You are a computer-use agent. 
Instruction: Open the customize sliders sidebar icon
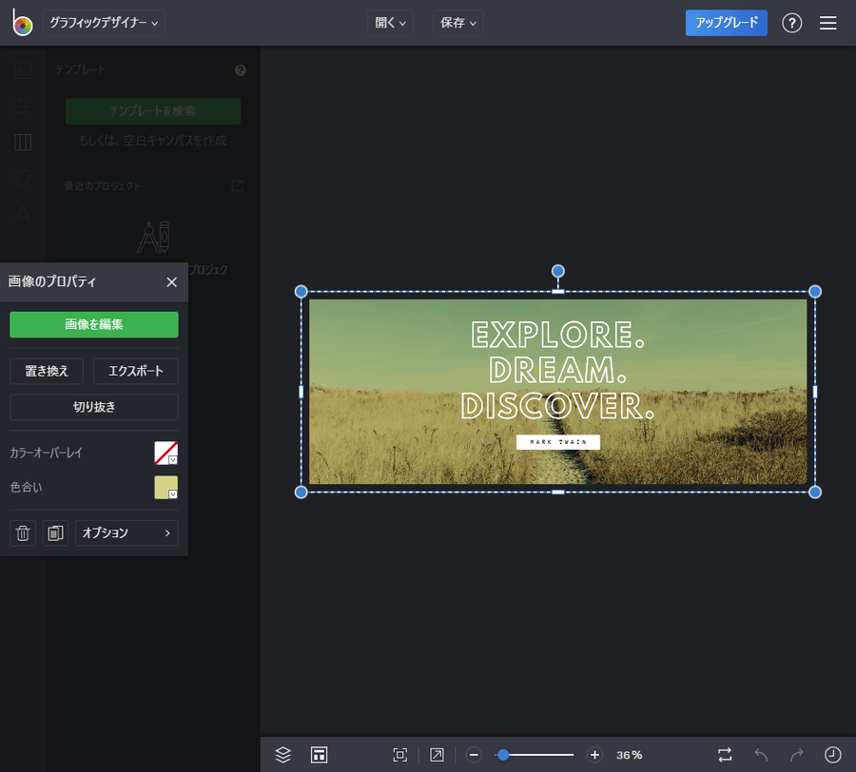(23, 106)
